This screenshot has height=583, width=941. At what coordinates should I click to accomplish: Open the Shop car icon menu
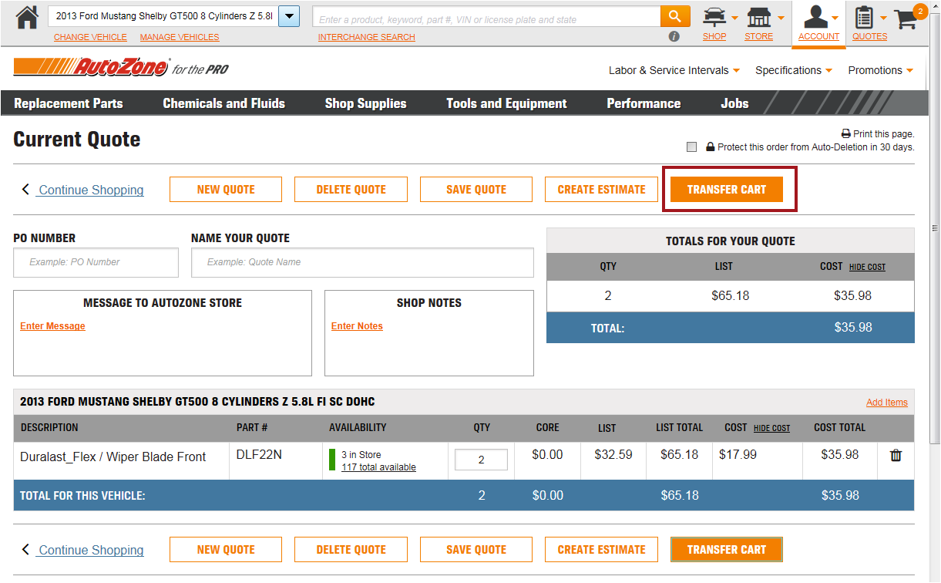714,18
